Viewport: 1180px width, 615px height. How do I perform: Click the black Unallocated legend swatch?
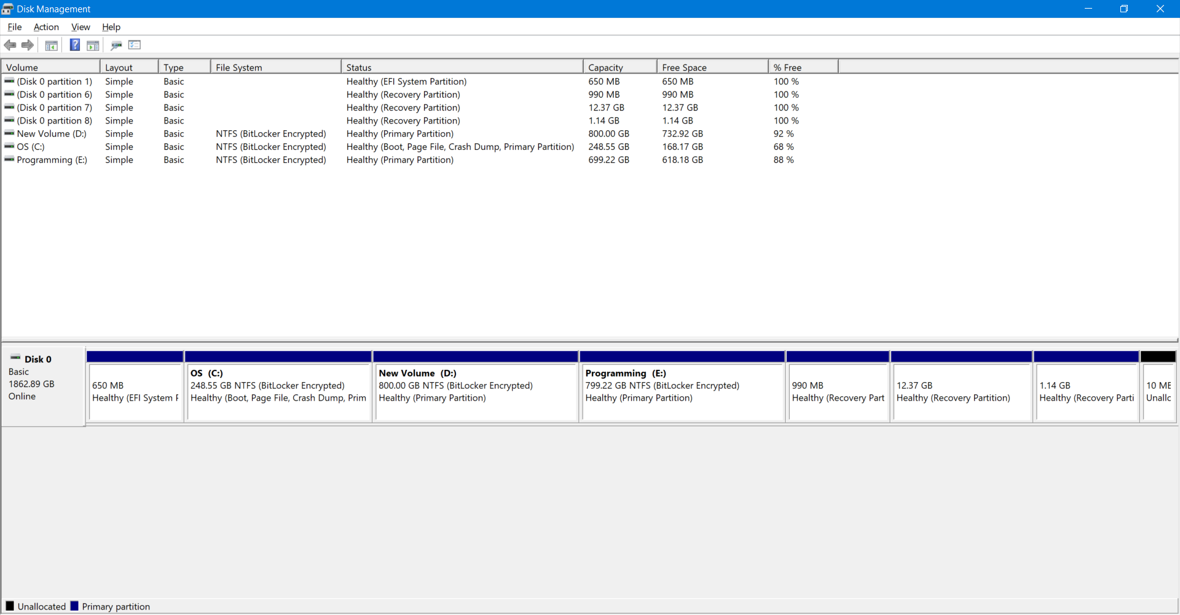click(10, 606)
